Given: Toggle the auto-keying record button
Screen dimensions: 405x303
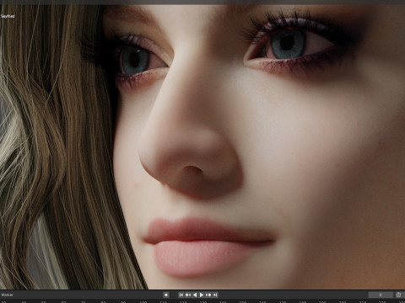Looking at the screenshot, I should [x=166, y=295].
